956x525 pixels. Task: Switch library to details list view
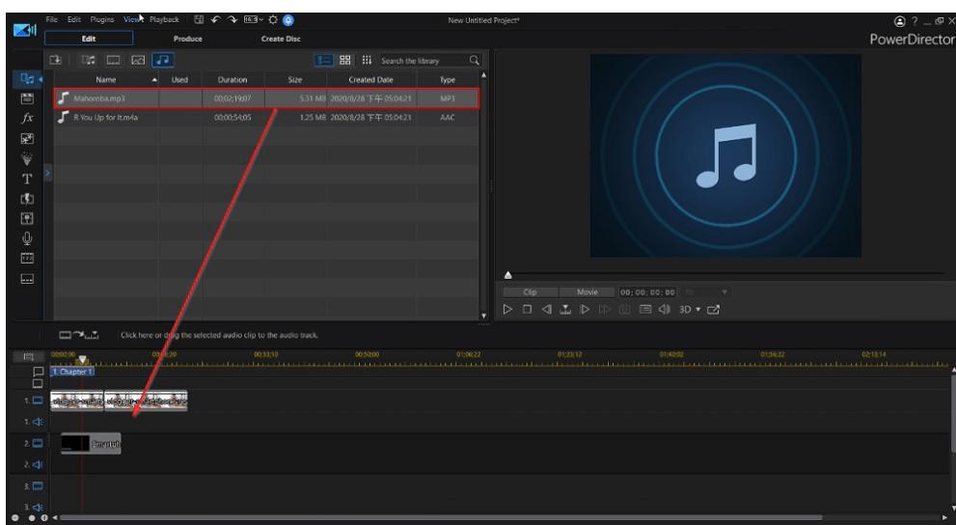click(324, 60)
